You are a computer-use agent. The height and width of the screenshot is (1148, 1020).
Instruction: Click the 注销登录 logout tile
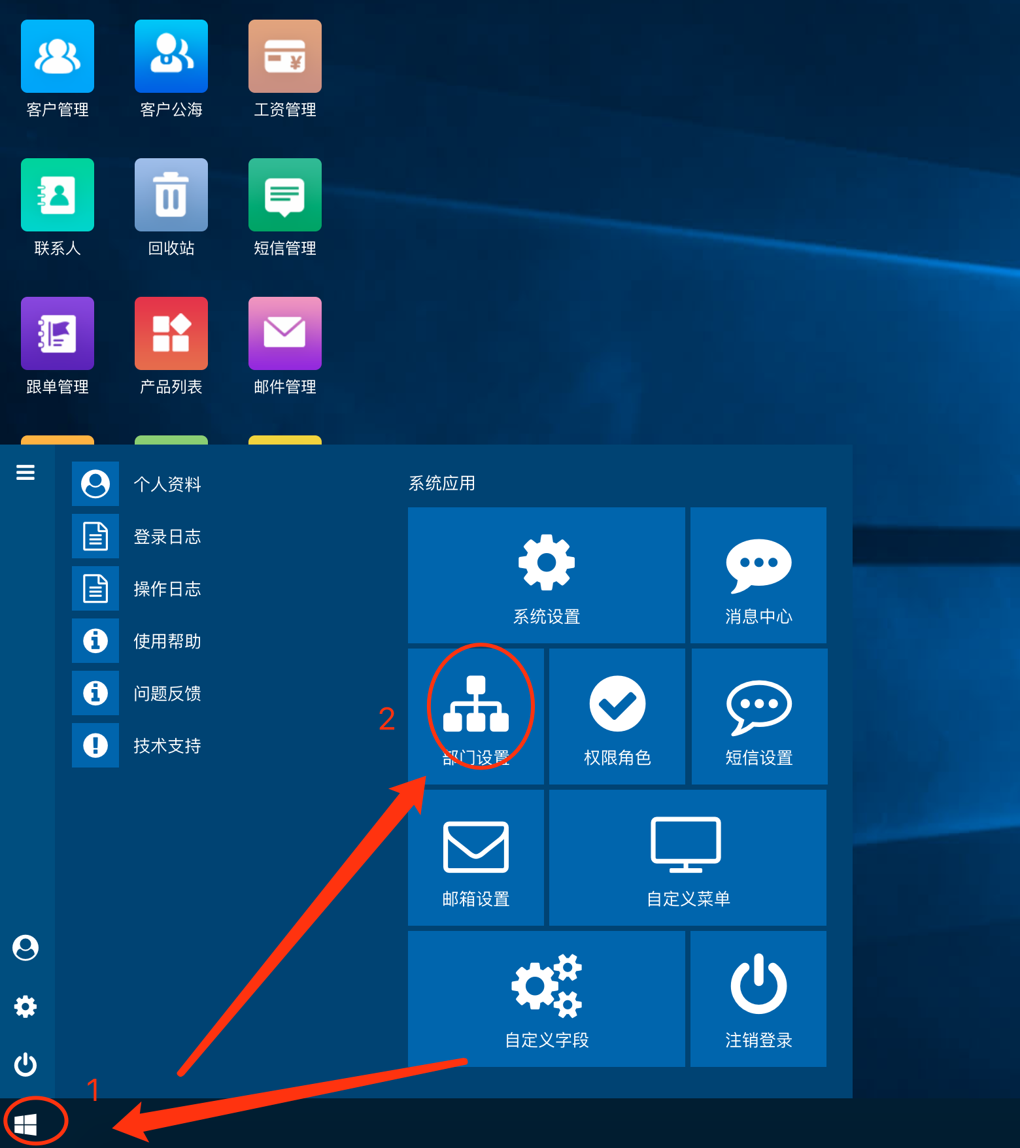[x=758, y=999]
